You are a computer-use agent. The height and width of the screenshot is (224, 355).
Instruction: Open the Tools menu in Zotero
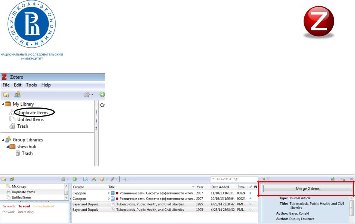(31, 85)
